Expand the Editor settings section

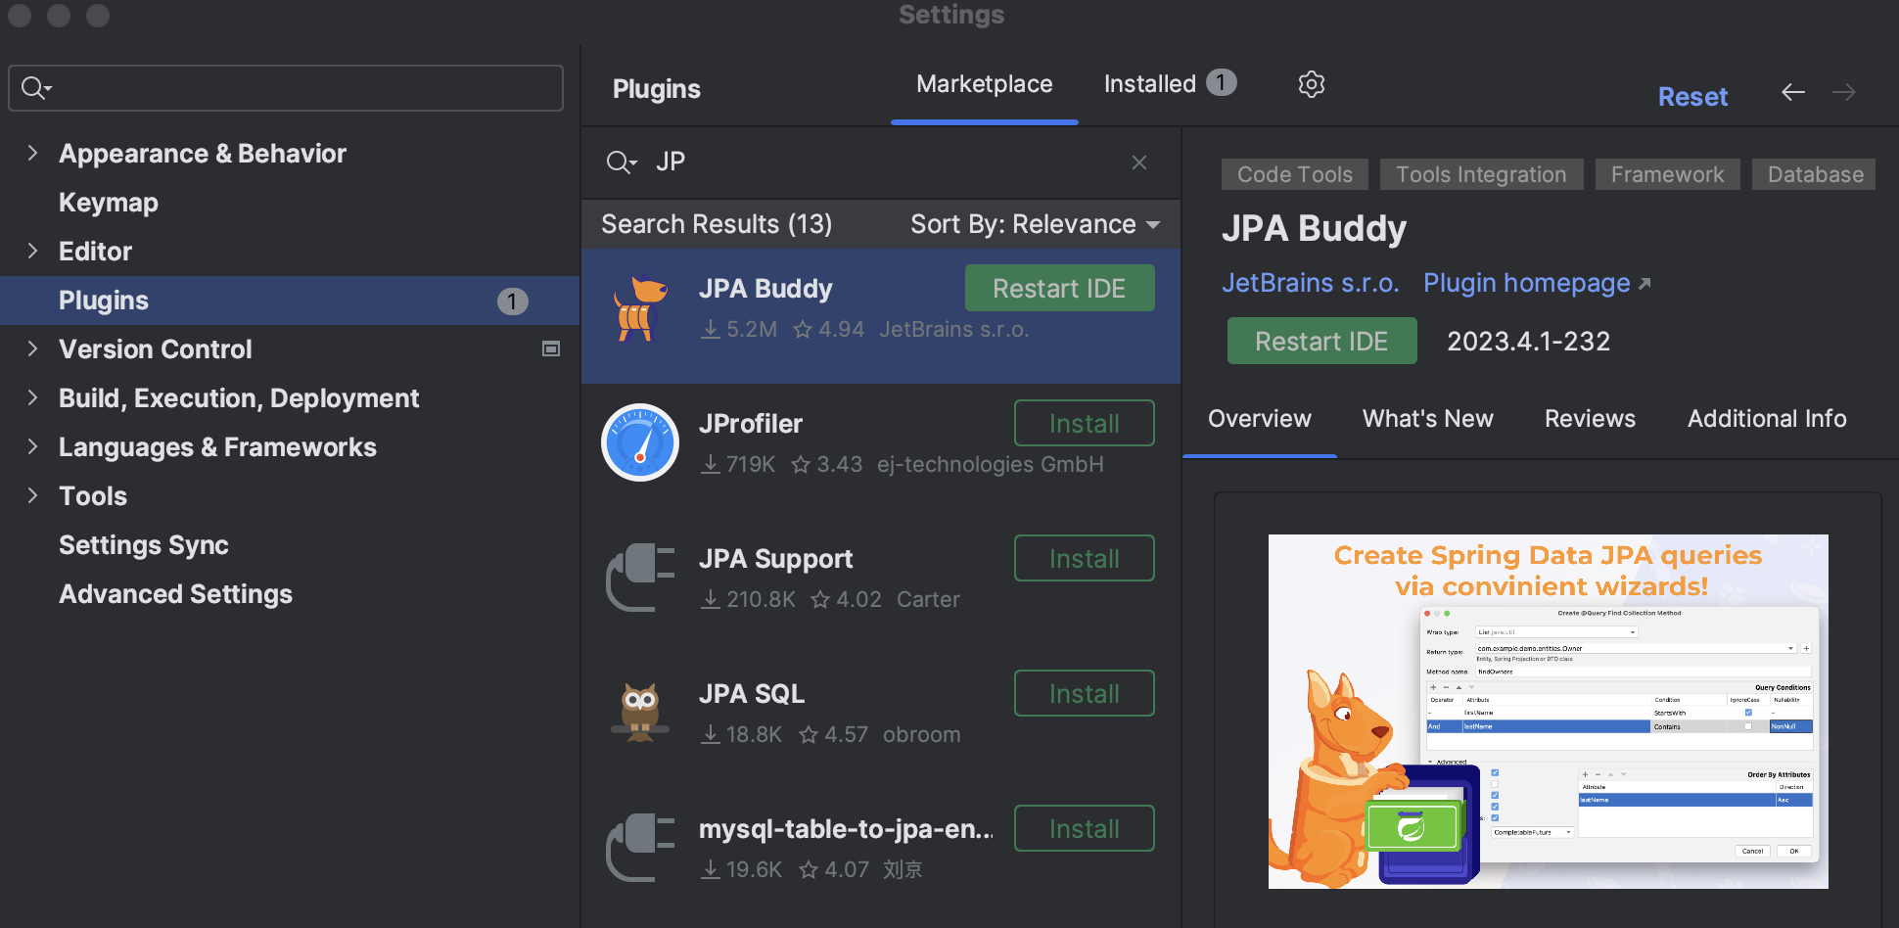(x=32, y=251)
